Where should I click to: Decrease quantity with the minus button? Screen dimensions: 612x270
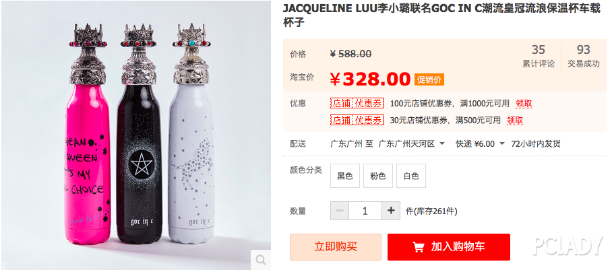point(340,211)
